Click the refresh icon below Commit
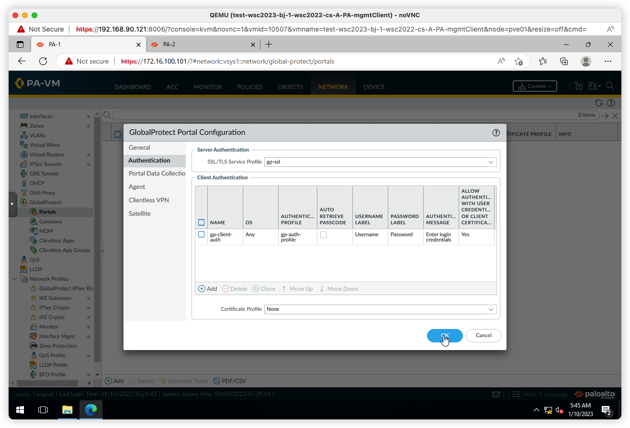This screenshot has width=630, height=428. tap(598, 103)
